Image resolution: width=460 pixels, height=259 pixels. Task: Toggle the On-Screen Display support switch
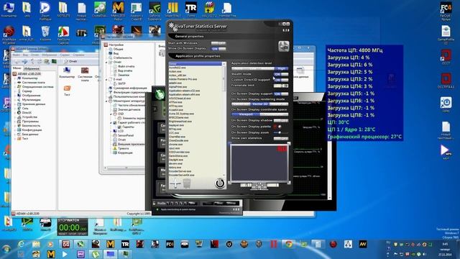pyautogui.click(x=281, y=94)
